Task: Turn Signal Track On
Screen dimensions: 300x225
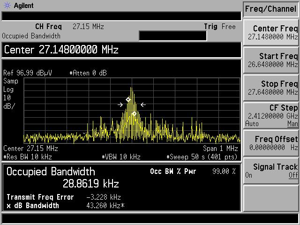Action: pyautogui.click(x=248, y=175)
